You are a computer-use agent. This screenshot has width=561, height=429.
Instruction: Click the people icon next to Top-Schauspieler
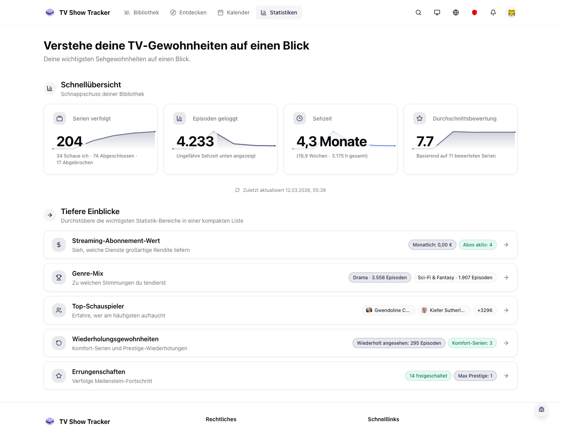coord(59,310)
